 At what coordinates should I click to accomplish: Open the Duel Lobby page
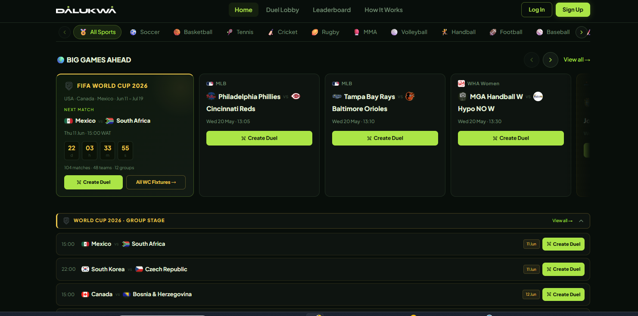(283, 10)
